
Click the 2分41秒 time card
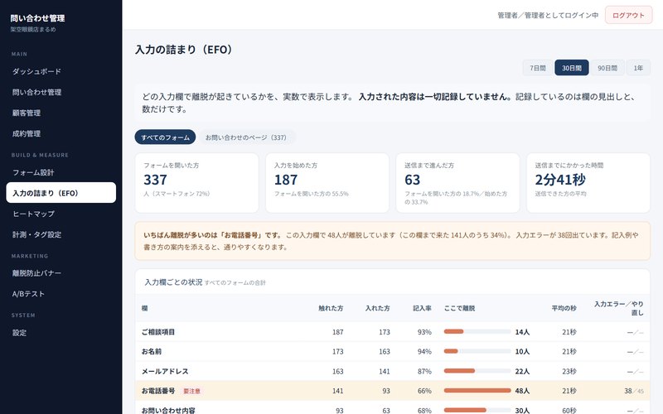tap(588, 183)
